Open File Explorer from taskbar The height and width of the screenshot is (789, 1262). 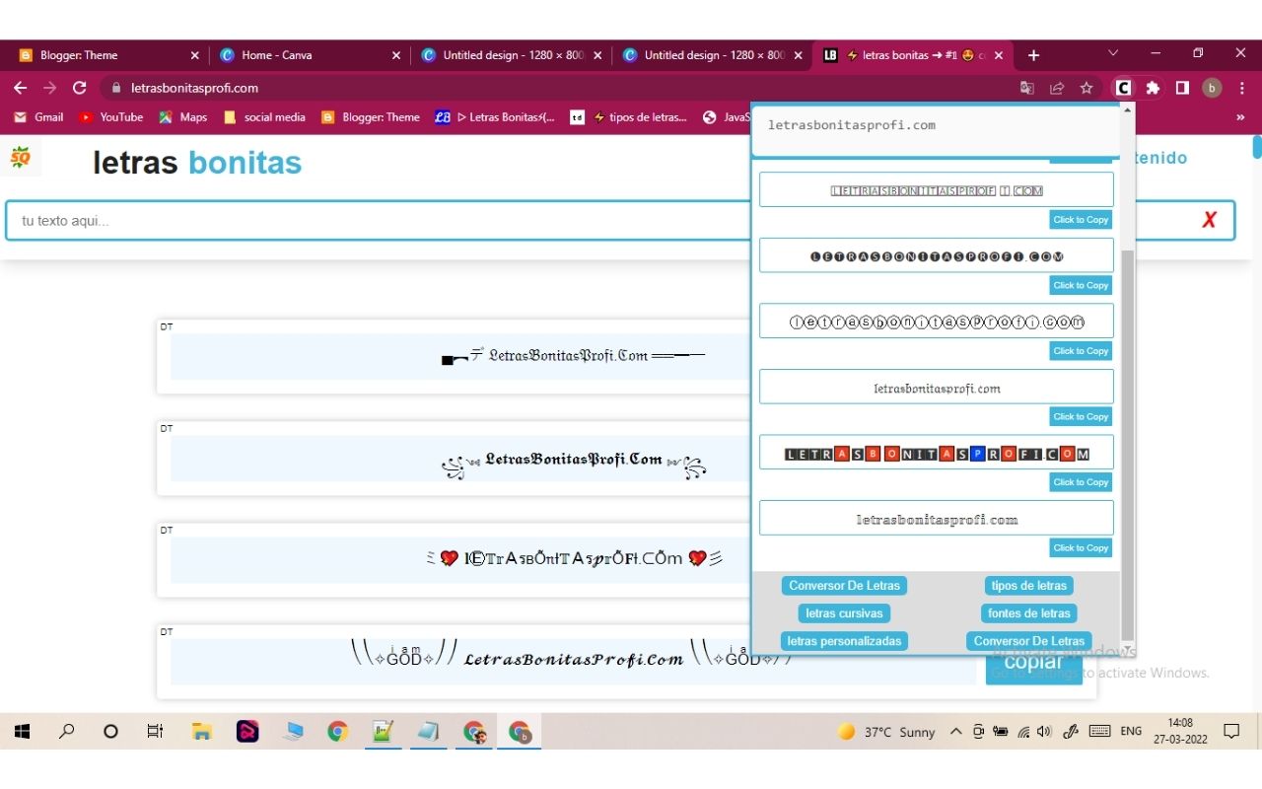(x=202, y=732)
